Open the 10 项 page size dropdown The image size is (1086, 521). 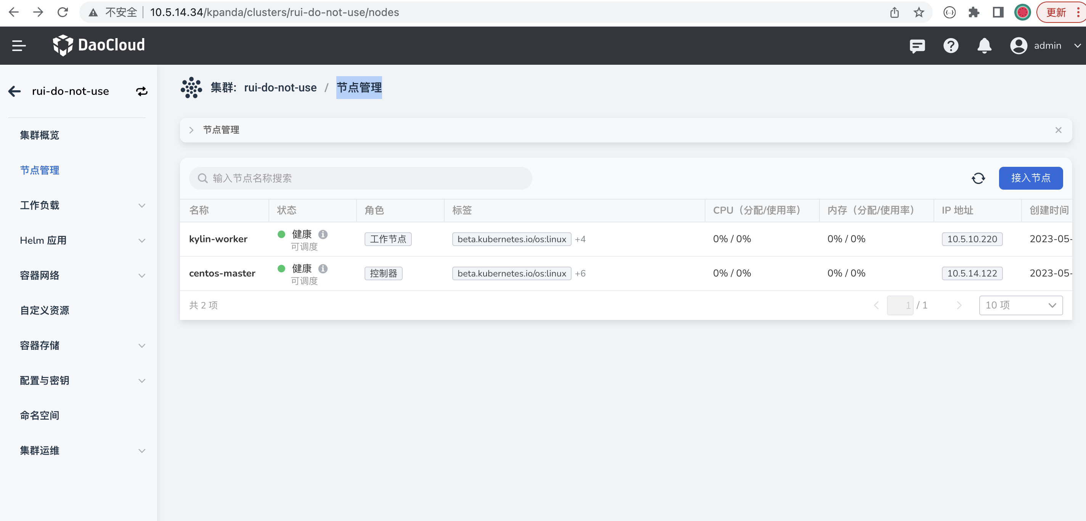[x=1021, y=305]
